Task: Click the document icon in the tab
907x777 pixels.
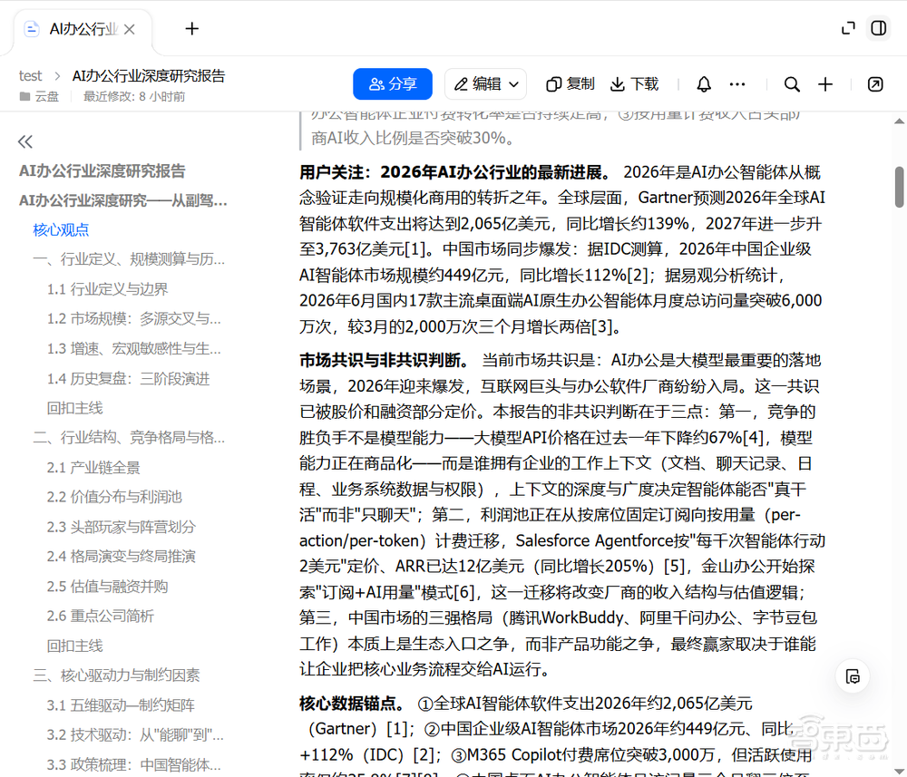Action: 32,29
